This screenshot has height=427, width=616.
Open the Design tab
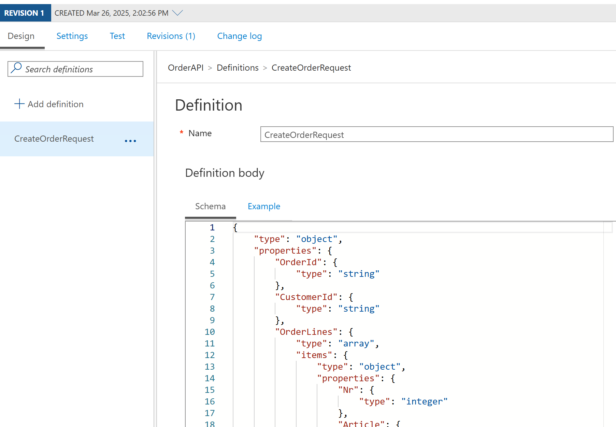[21, 36]
